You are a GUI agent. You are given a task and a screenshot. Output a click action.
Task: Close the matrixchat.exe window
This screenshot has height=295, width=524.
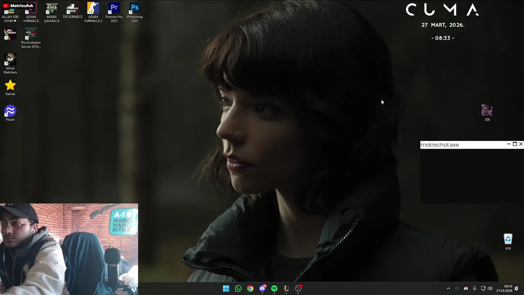coord(521,144)
